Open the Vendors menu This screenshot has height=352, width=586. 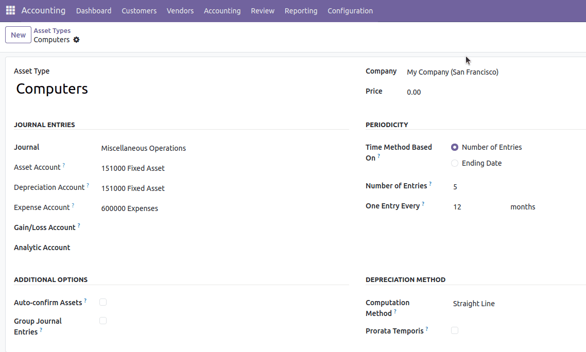tap(180, 11)
